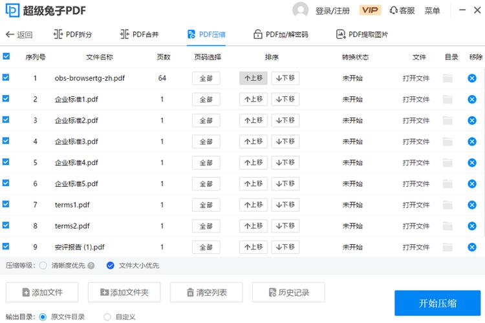The height and width of the screenshot is (323, 485).
Task: Open folder icon for obs-browsertg-zh.pdf
Action: [447, 78]
